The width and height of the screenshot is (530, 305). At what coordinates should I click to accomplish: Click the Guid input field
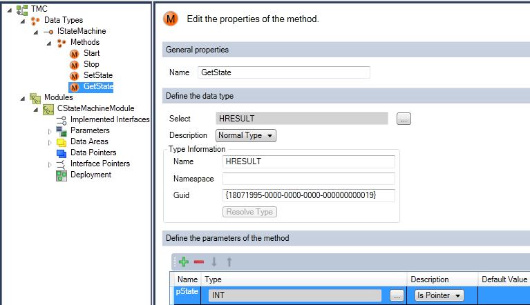[309, 195]
